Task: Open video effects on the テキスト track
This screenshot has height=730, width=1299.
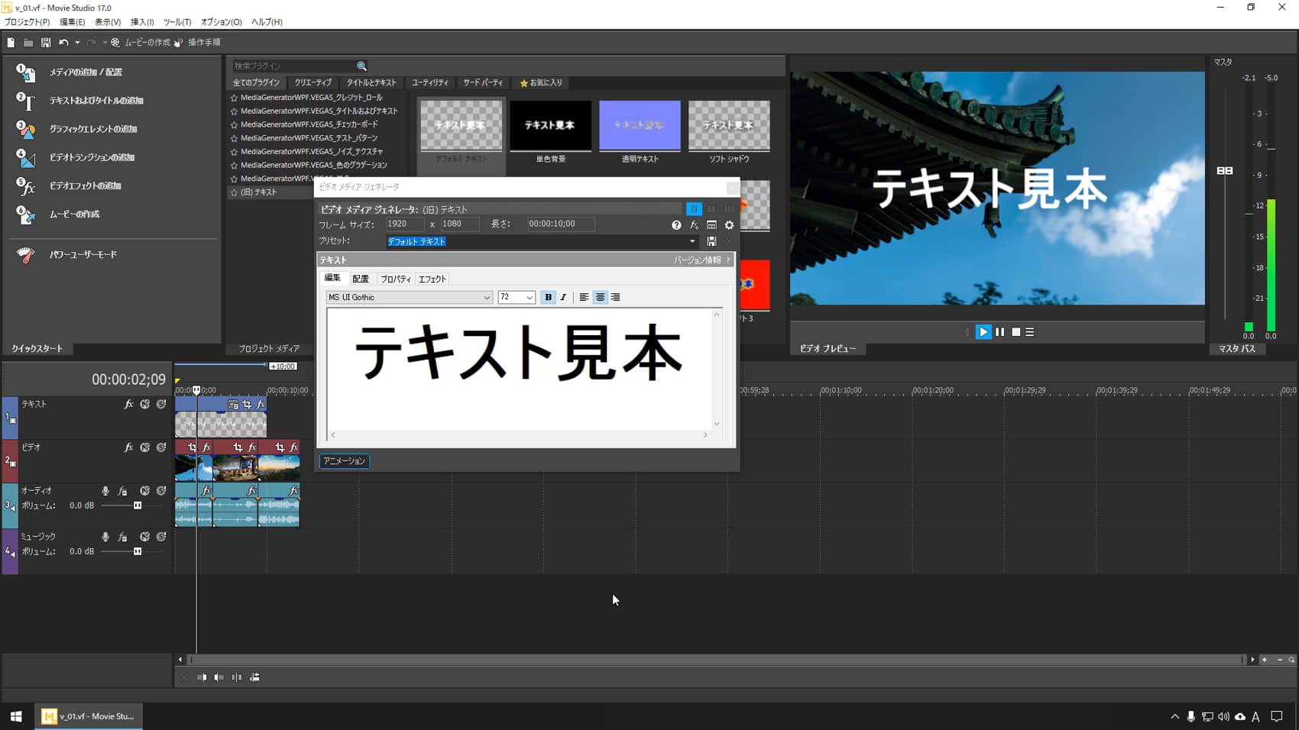Action: (128, 405)
